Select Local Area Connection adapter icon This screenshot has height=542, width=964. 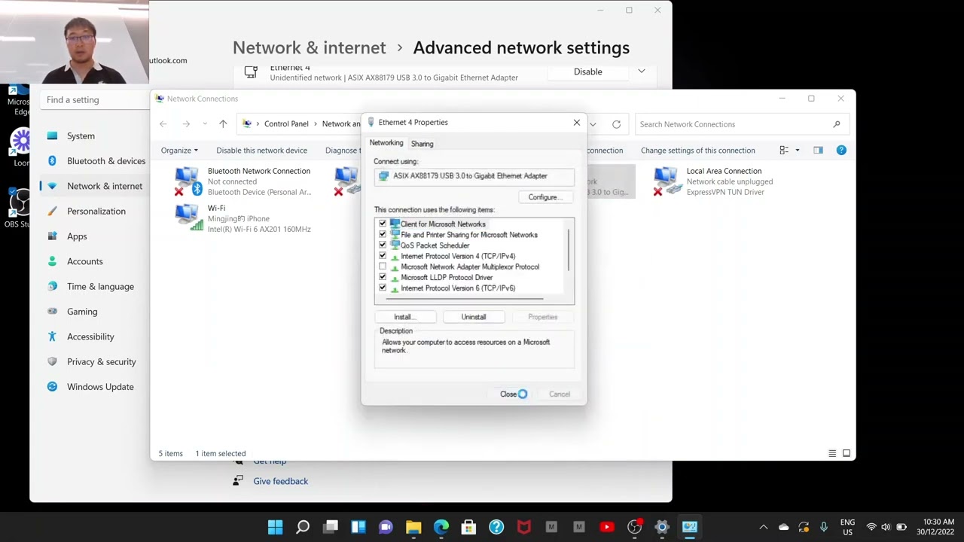point(666,181)
